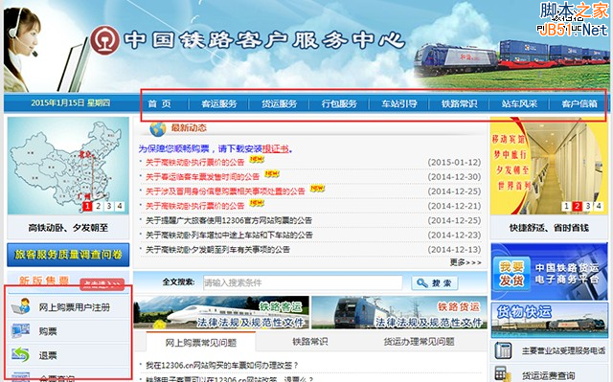
Task: Open the 货物快运 banner
Action: [x=549, y=321]
